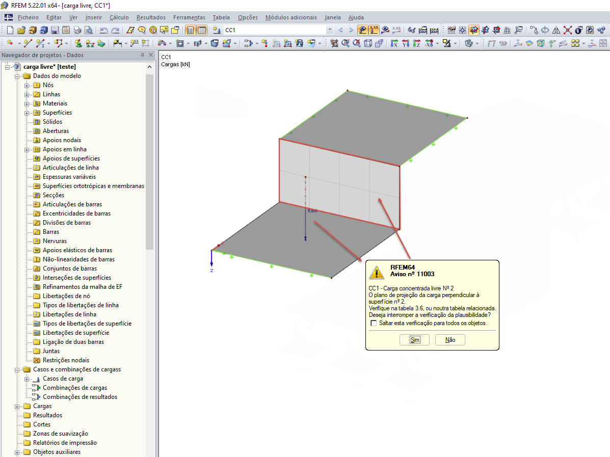Click the rotate tool icon
Viewport: 610px width, 457px height.
coord(545,30)
